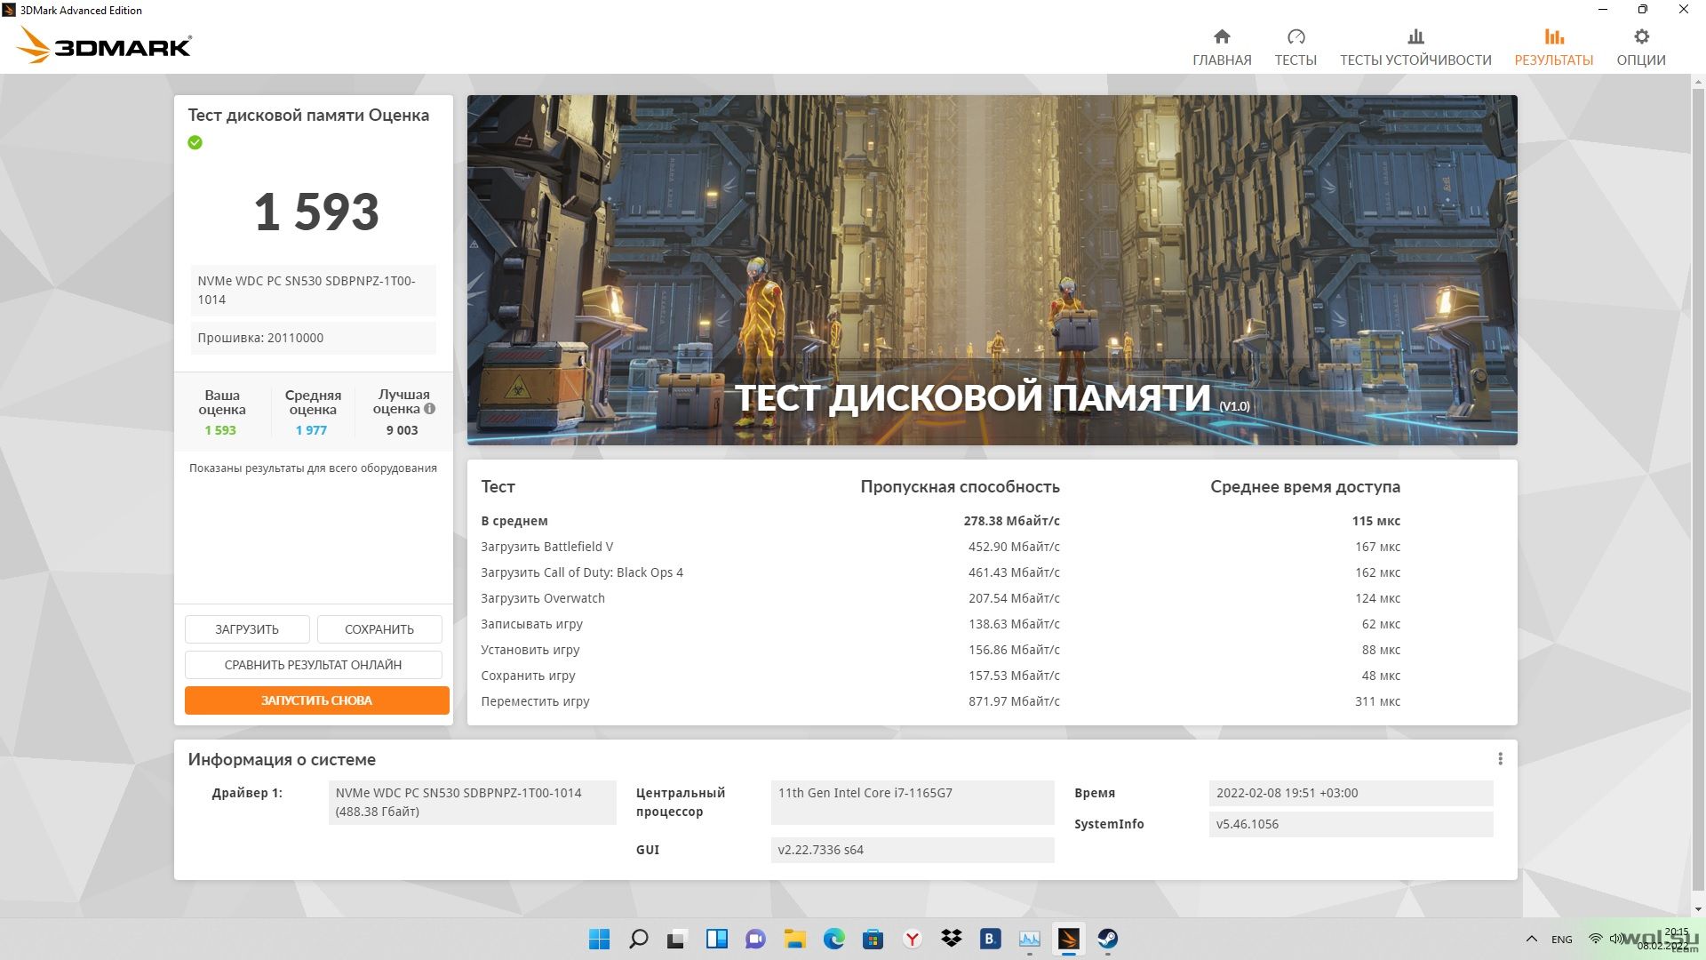Open the ТЕСТЫ benchmarks tab

click(x=1295, y=47)
